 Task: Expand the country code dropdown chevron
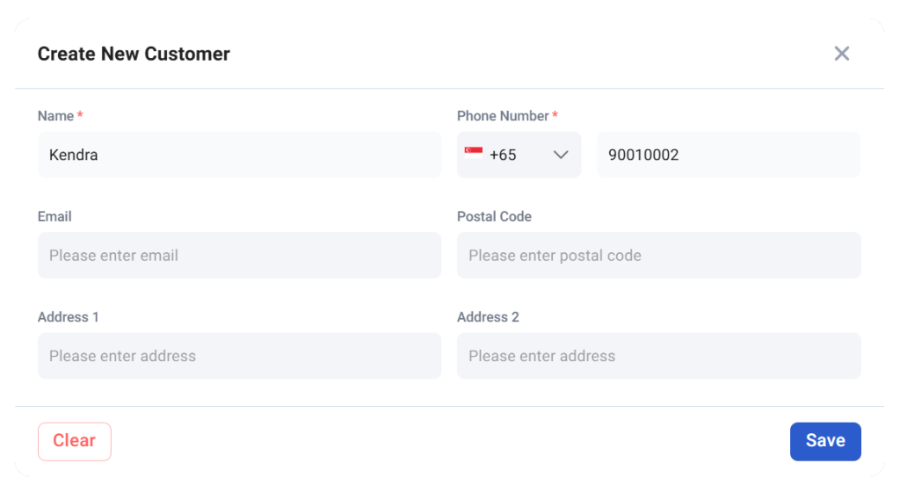point(560,155)
